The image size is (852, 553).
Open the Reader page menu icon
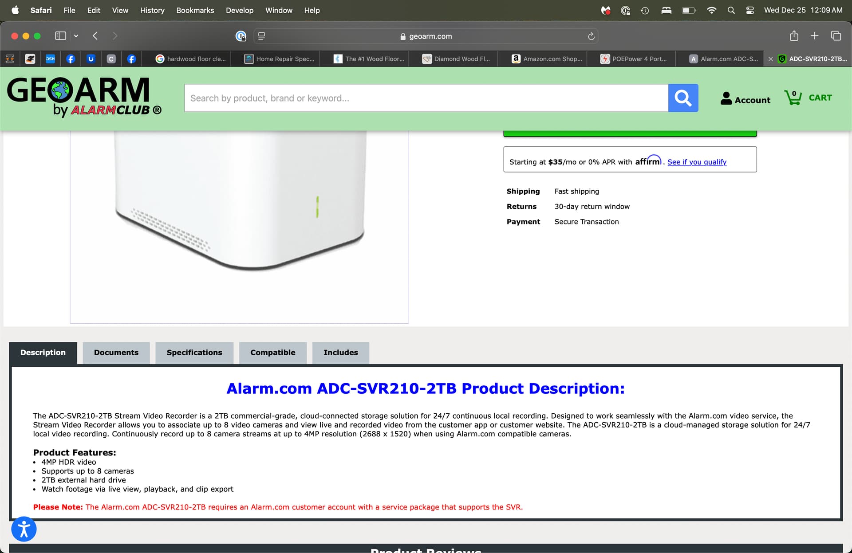pos(262,36)
